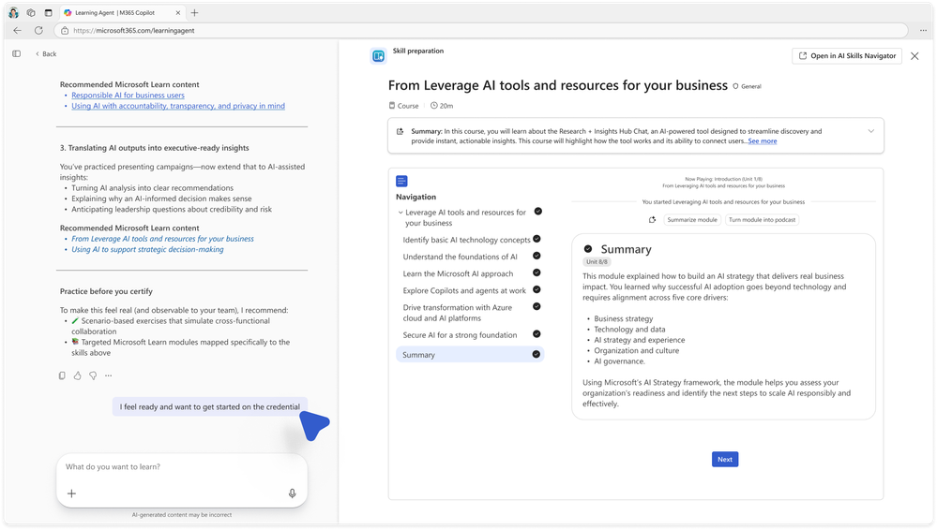The height and width of the screenshot is (530, 937).
Task: Open From Leverage AI tools link
Action: pyautogui.click(x=162, y=239)
